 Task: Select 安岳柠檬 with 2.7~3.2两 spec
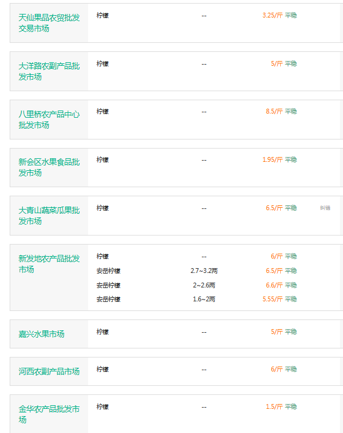pos(108,271)
